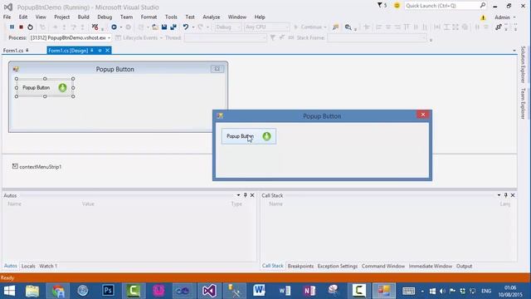Click the green arrow icon in running form
Screen dimensions: 531x299
click(x=267, y=136)
